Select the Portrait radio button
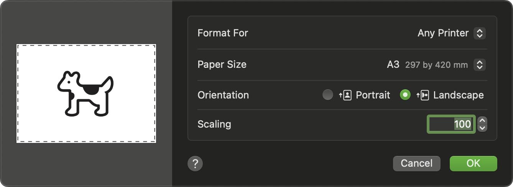The image size is (513, 187). (328, 95)
